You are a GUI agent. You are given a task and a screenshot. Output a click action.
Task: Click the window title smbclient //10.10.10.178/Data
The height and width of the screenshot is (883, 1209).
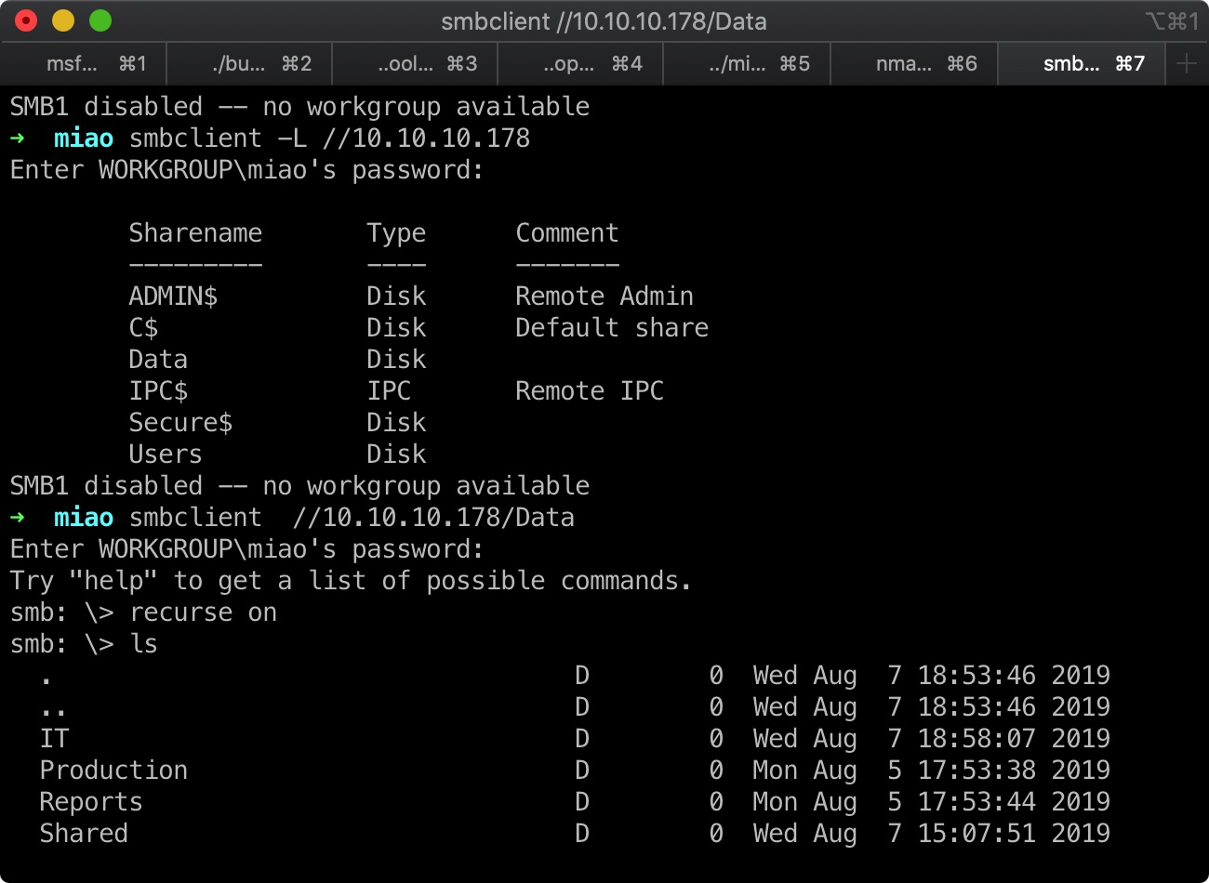coord(604,21)
